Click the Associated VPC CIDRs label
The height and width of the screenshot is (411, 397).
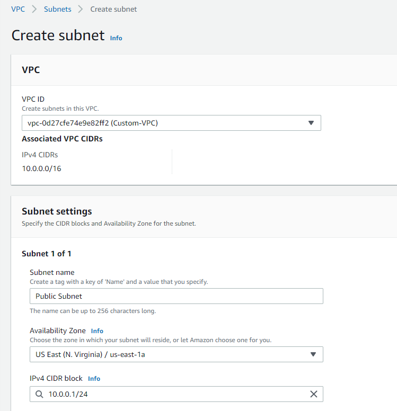tap(62, 139)
